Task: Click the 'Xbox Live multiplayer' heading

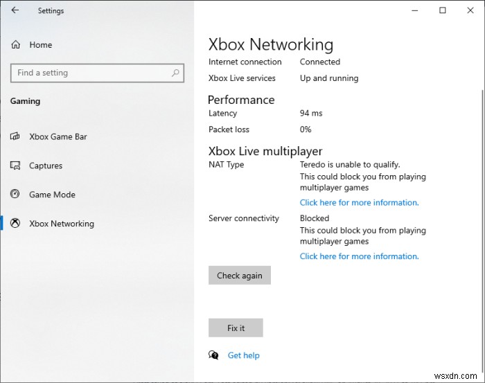Action: tap(265, 151)
